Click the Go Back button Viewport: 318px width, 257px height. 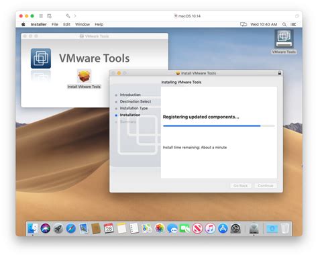[x=241, y=186]
